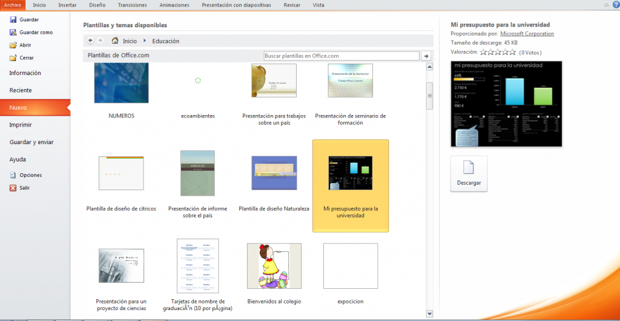Select Mi presupuesto para la universidad thumbnail
This screenshot has width=620, height=321.
pyautogui.click(x=351, y=173)
